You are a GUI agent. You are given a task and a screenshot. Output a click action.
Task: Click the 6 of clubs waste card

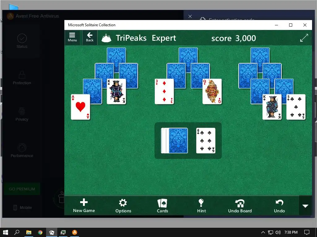tap(206, 140)
